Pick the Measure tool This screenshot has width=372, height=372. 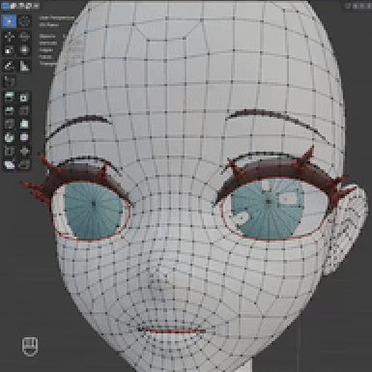pyautogui.click(x=24, y=66)
